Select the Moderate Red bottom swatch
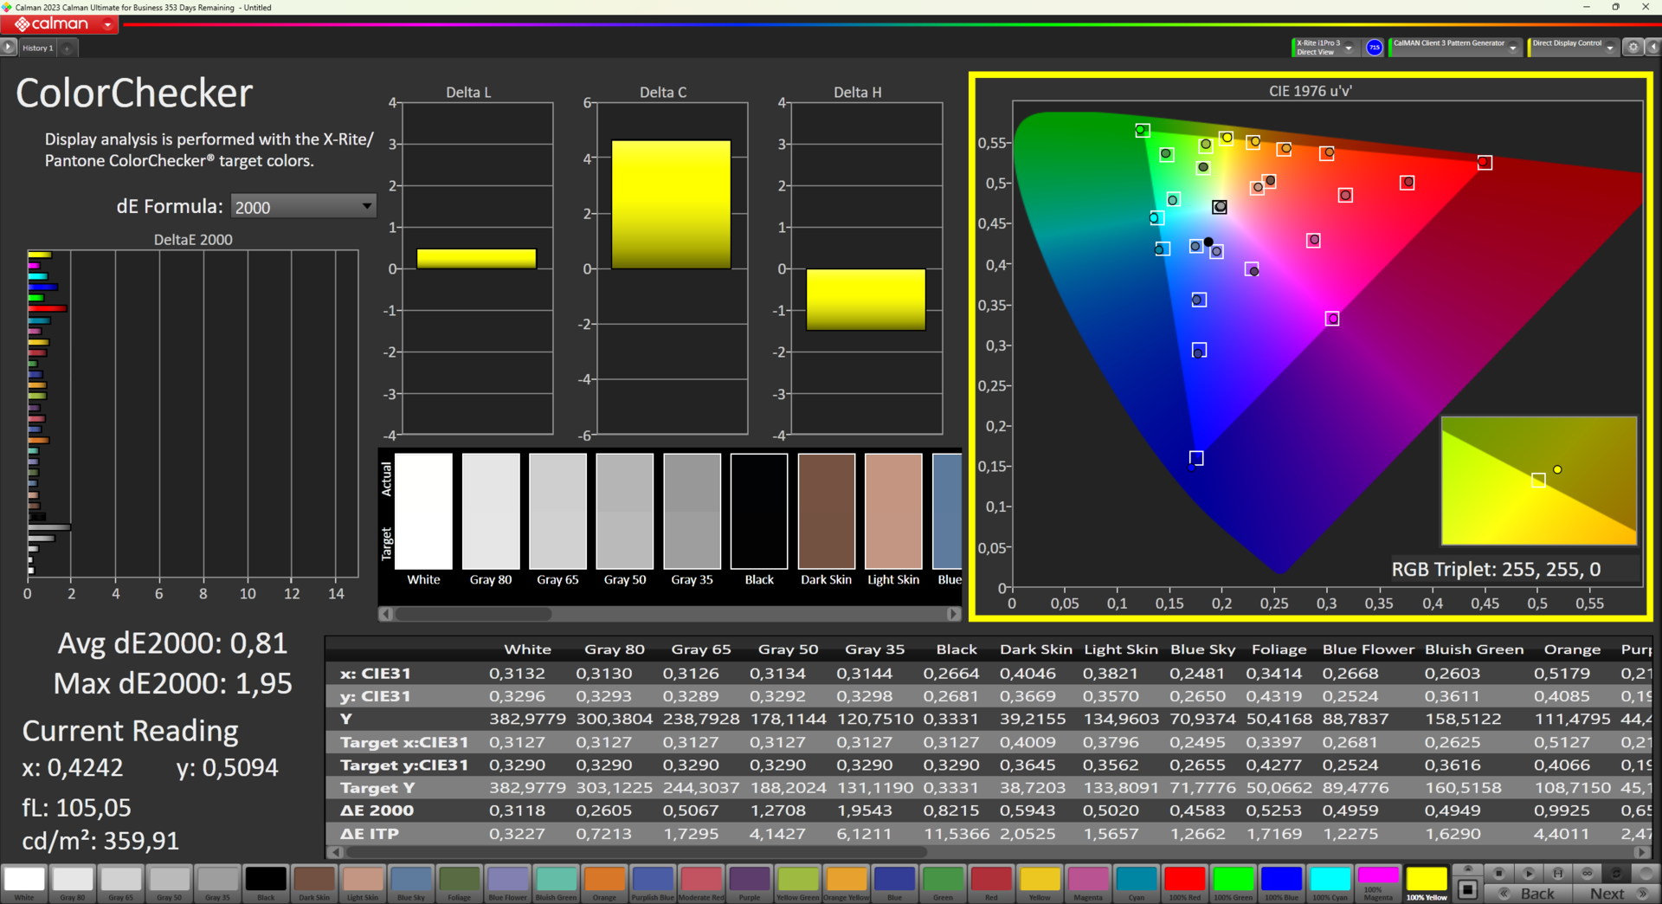Screen dimensions: 1662x904 [701, 883]
